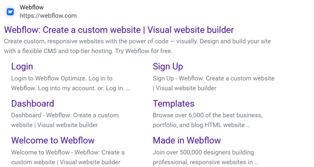Open the Made in Webflow sitelink
Image resolution: width=314 pixels, height=167 pixels.
click(x=186, y=141)
